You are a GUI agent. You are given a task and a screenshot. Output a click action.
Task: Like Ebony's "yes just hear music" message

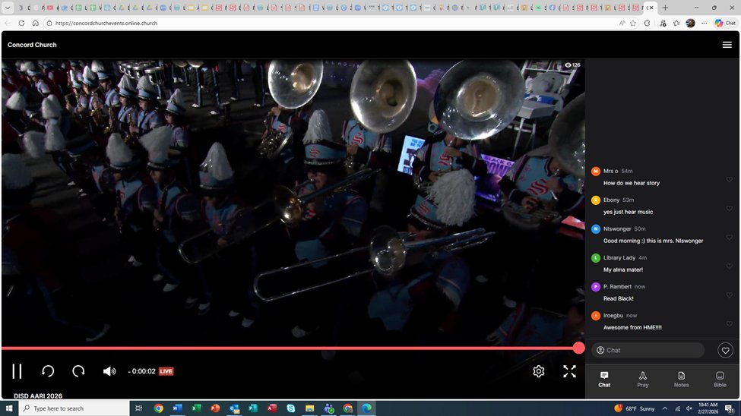coord(729,208)
